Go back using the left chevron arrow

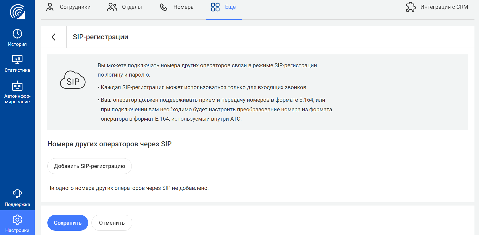click(x=53, y=37)
